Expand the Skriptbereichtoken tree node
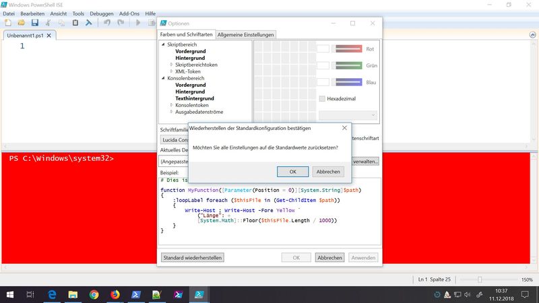 click(x=171, y=65)
